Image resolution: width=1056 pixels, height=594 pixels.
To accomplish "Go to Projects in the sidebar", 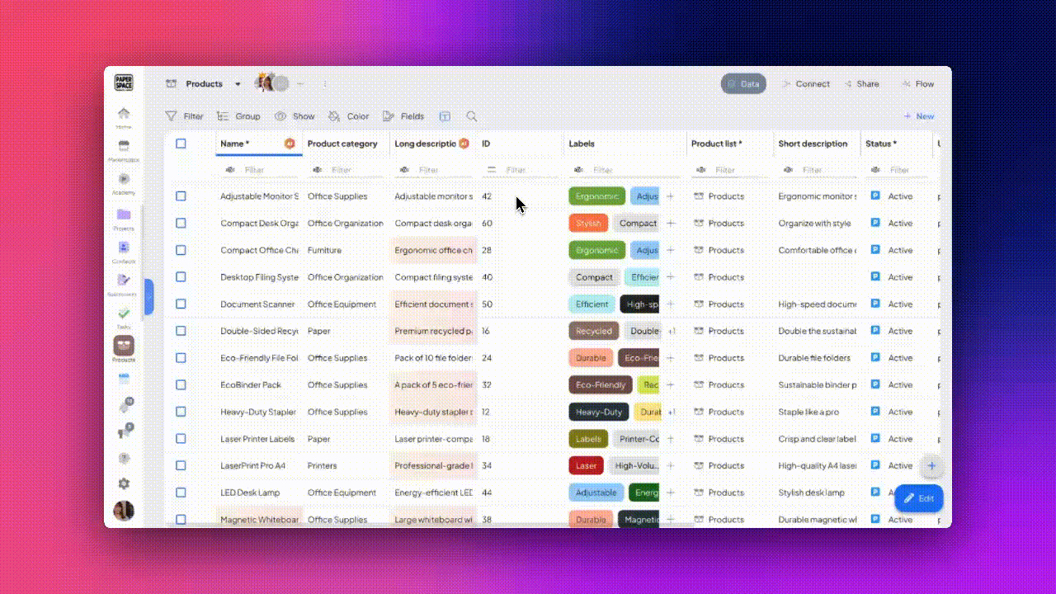I will pos(124,216).
